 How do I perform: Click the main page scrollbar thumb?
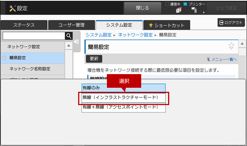[x=242, y=52]
